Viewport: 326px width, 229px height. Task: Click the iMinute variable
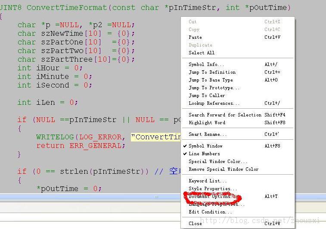tap(53, 76)
